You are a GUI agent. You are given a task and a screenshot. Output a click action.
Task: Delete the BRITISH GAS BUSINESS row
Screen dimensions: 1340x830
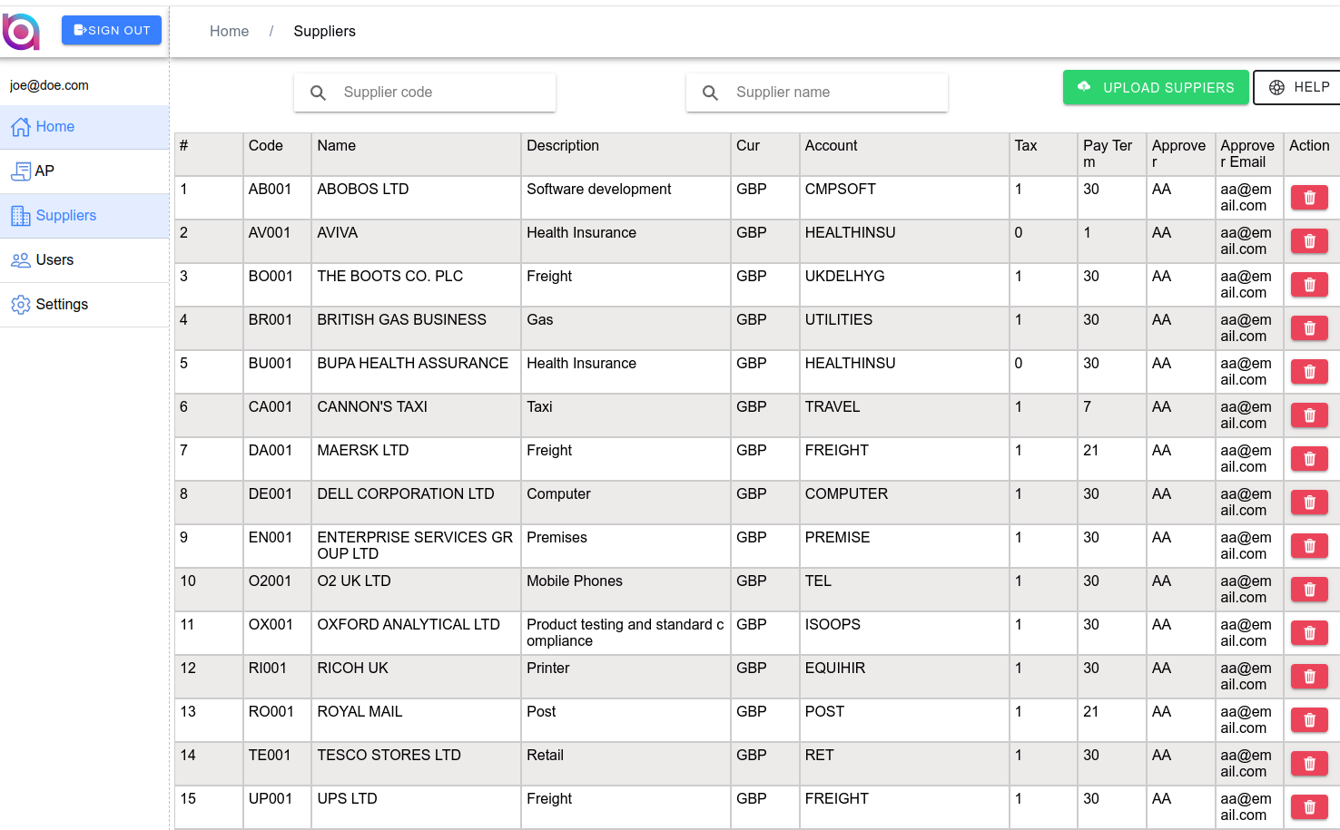click(x=1309, y=328)
